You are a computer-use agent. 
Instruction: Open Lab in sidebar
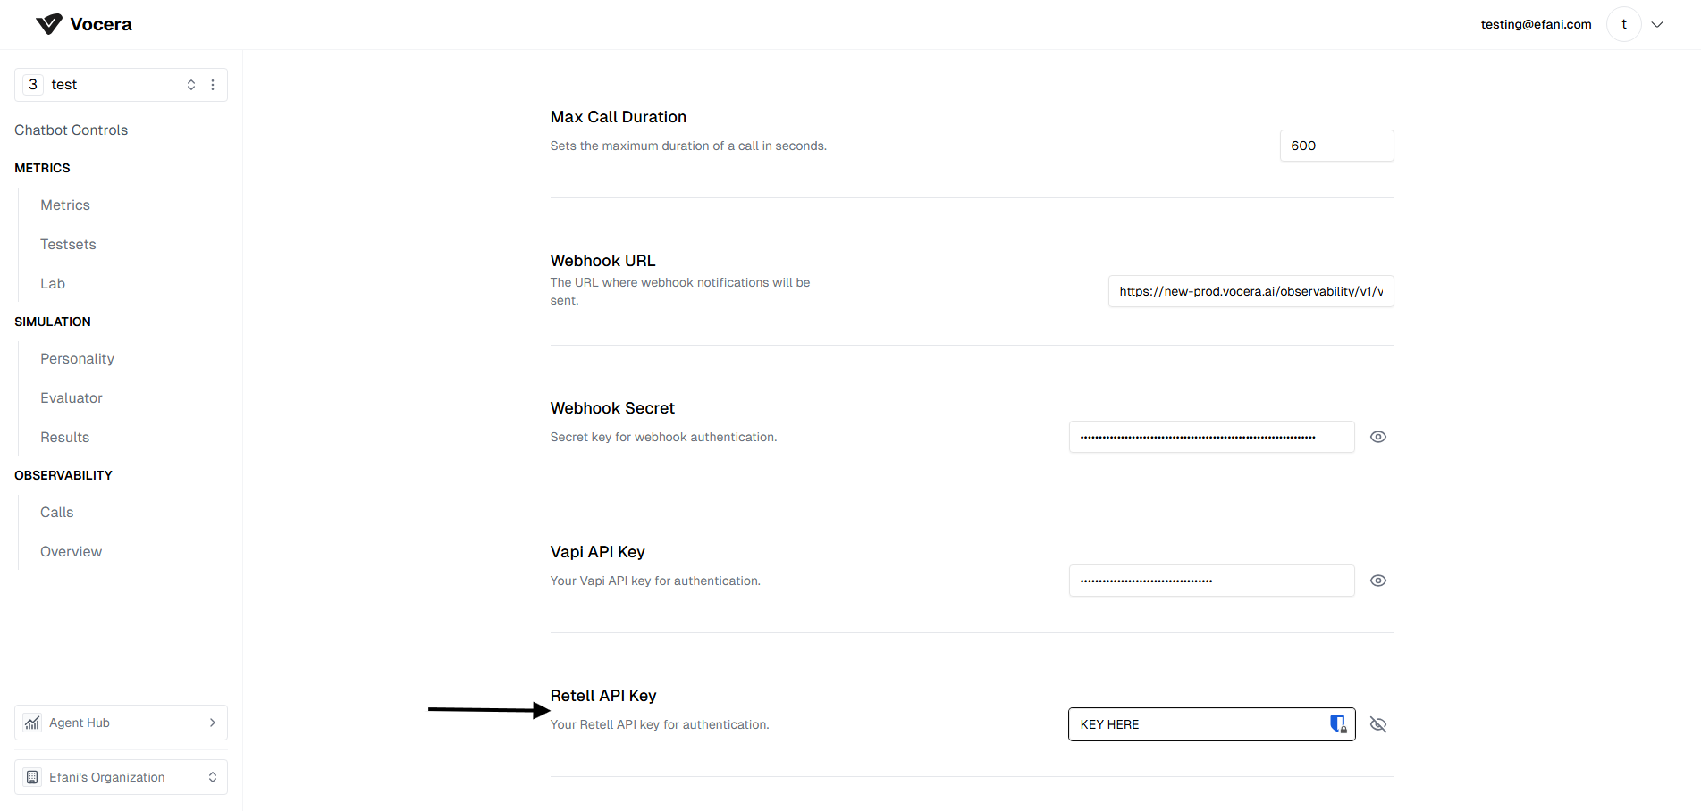click(x=53, y=284)
